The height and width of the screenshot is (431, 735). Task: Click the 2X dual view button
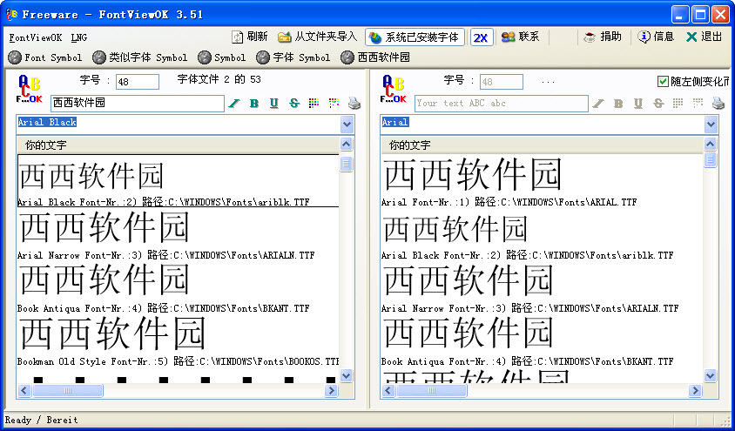coord(481,37)
